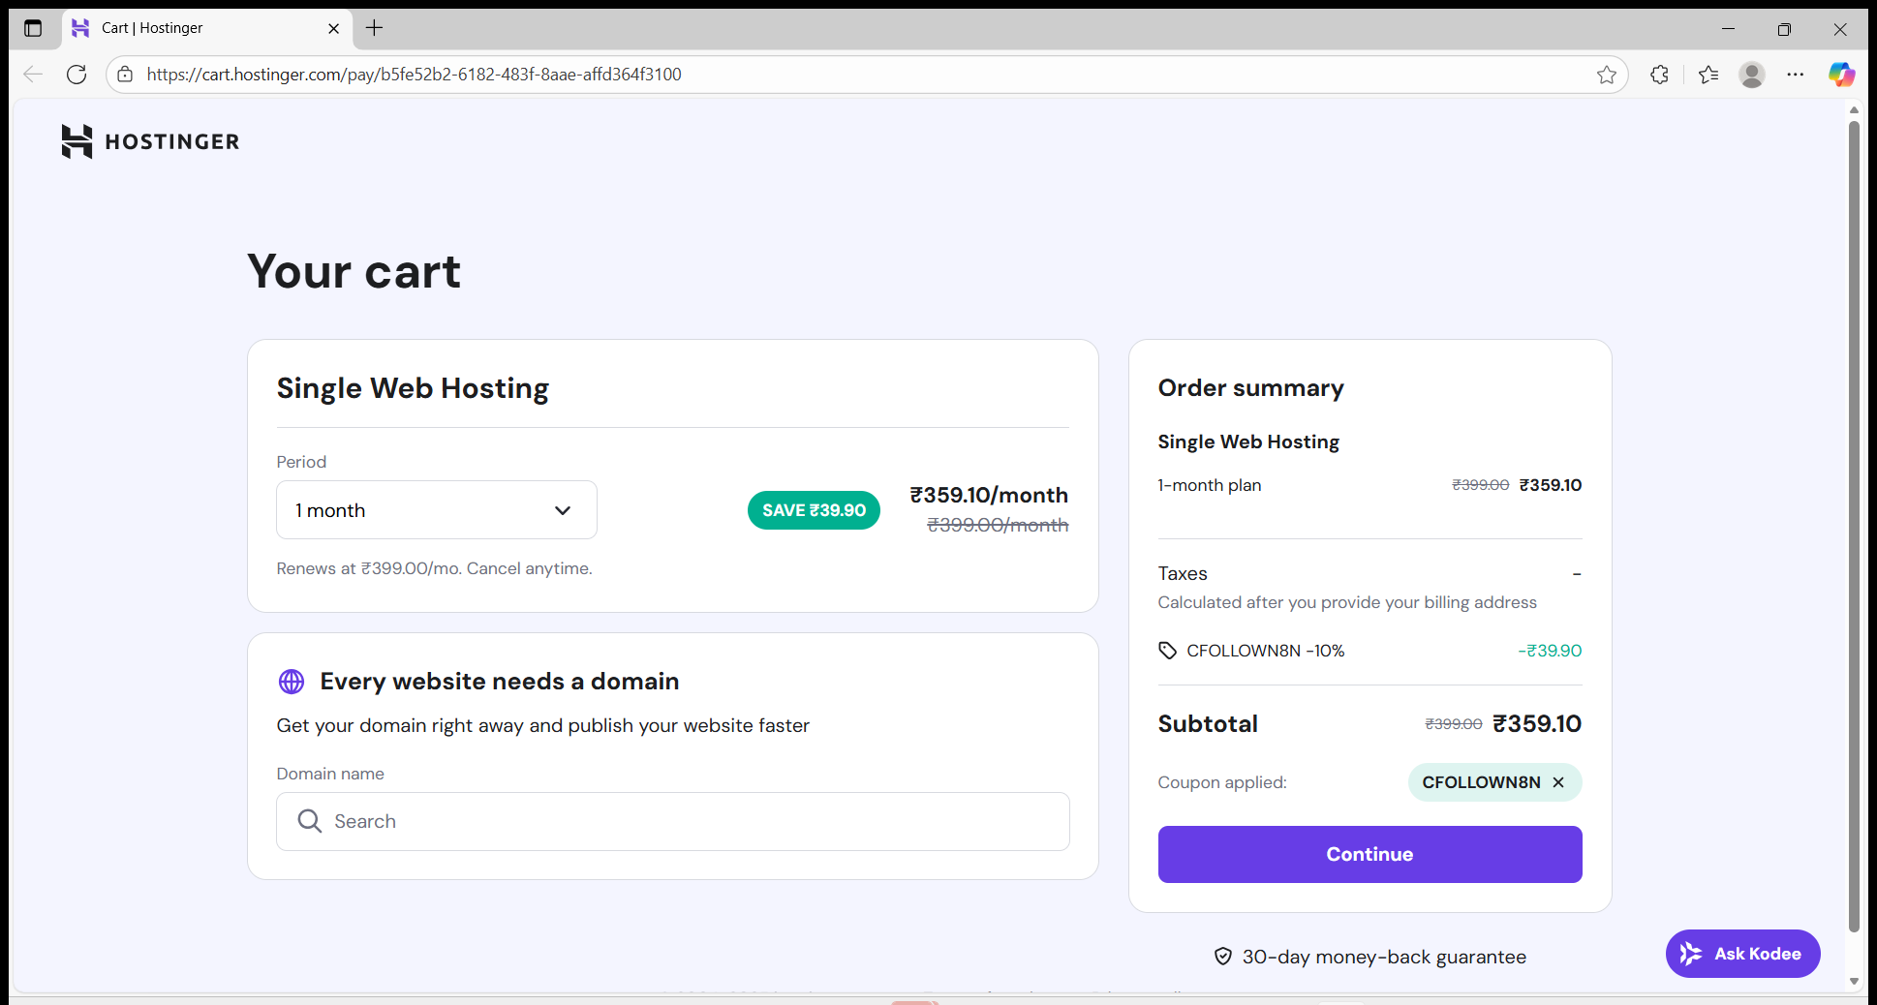The height and width of the screenshot is (1005, 1877).
Task: Open the Ask Kodee chat assistant
Action: pyautogui.click(x=1742, y=954)
